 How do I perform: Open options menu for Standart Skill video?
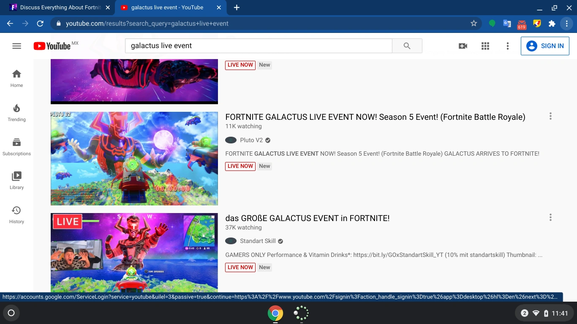tap(550, 217)
